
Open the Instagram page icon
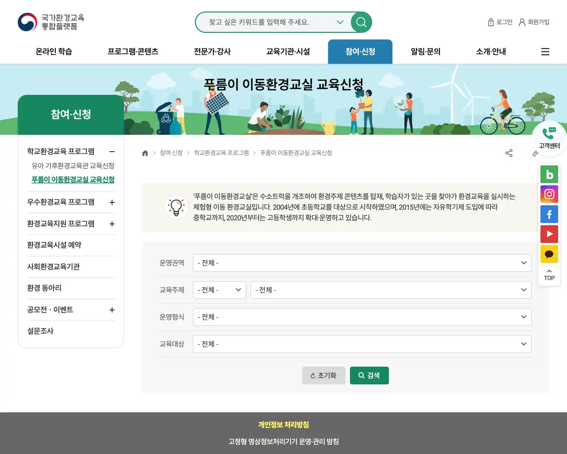tap(549, 194)
